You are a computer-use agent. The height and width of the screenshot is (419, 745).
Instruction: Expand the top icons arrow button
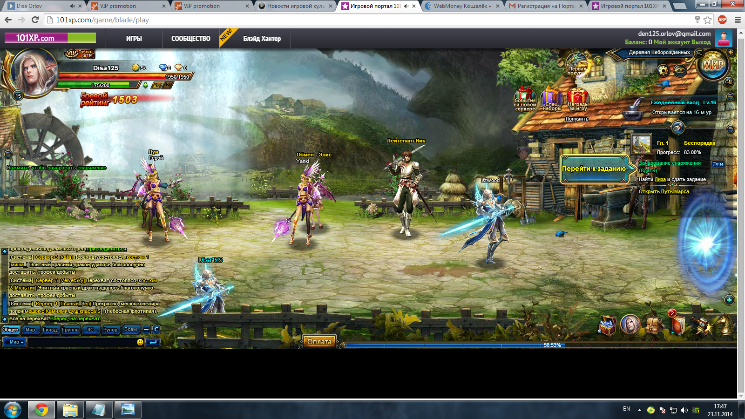(598, 61)
